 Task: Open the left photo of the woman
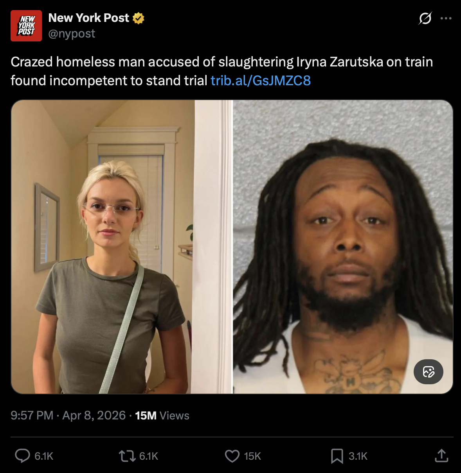point(122,247)
